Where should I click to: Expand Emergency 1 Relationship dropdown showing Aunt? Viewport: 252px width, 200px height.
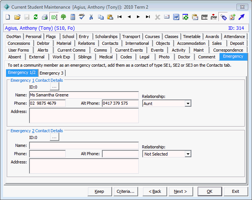tap(188, 104)
